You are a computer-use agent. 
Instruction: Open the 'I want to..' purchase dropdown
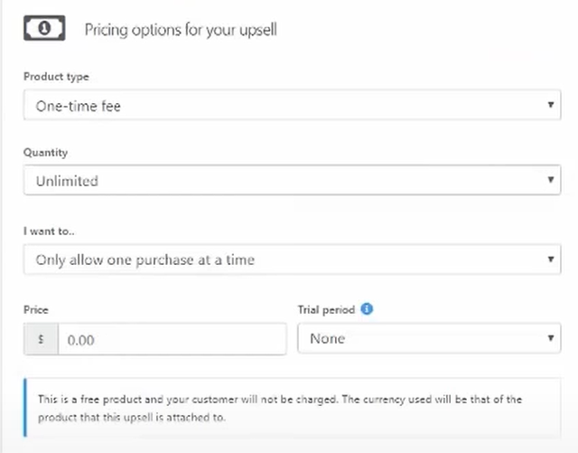click(x=293, y=260)
